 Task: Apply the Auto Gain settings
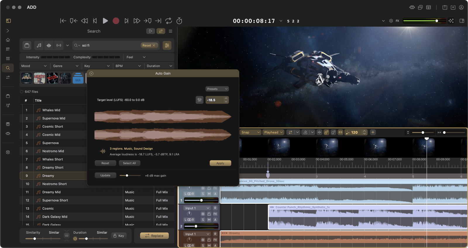pyautogui.click(x=220, y=163)
